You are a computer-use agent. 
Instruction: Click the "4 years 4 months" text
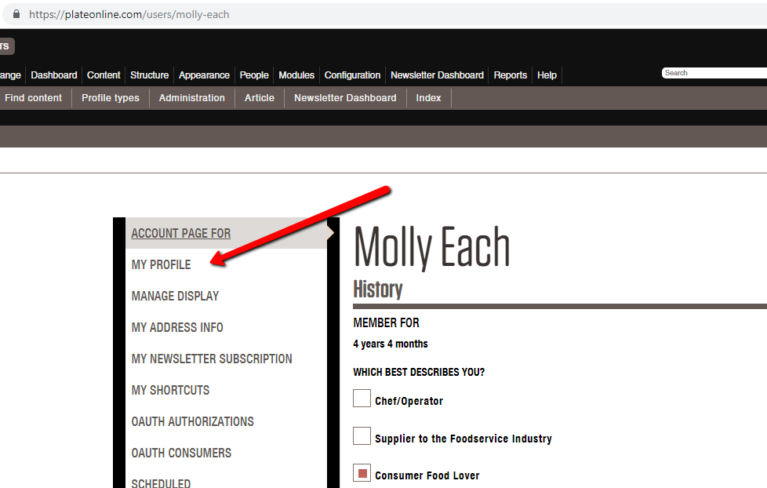point(391,344)
